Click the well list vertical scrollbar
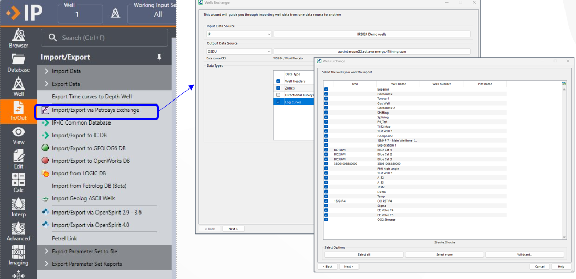 (x=564, y=163)
